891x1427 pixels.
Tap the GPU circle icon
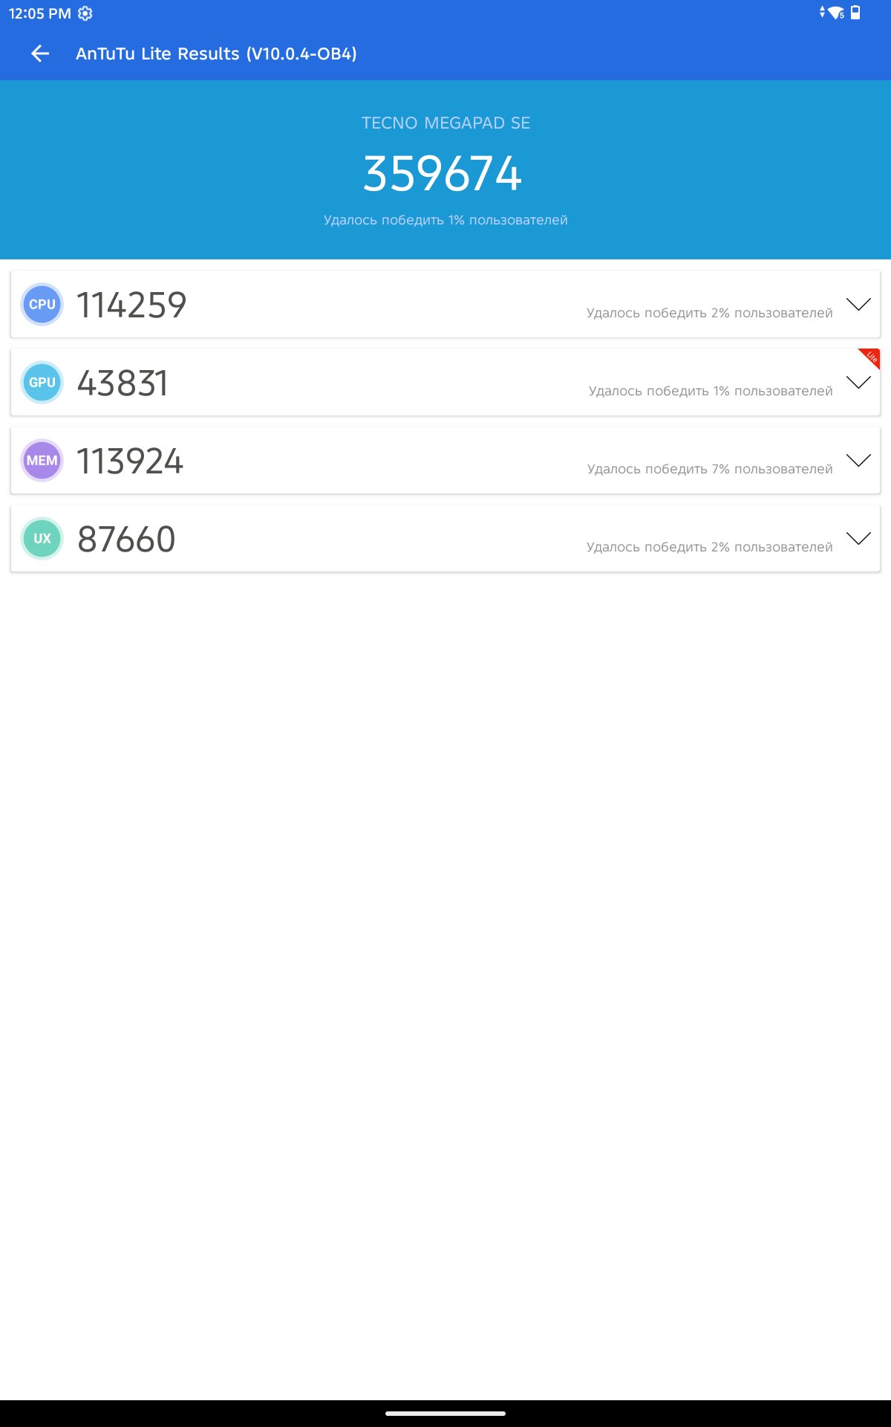tap(42, 383)
